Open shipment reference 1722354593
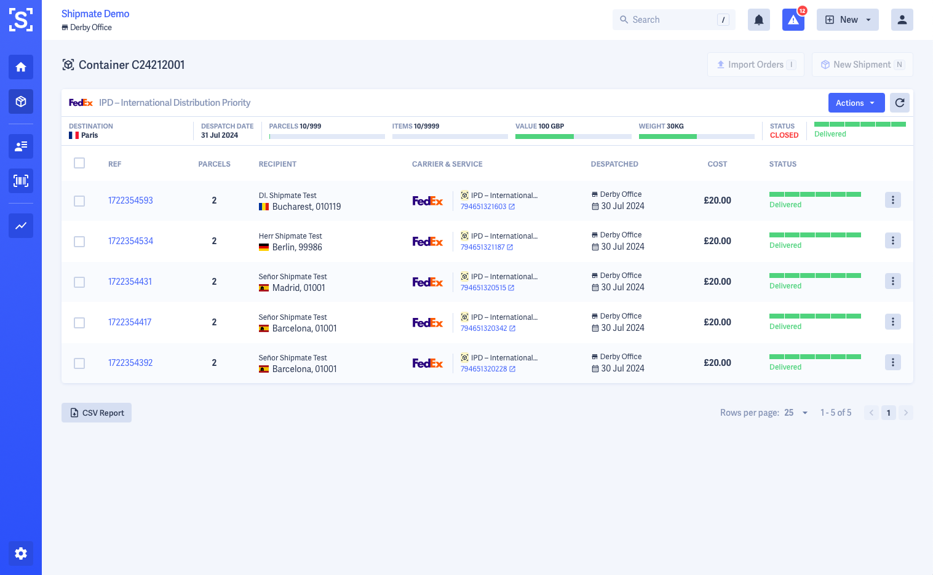This screenshot has width=933, height=575. click(130, 200)
